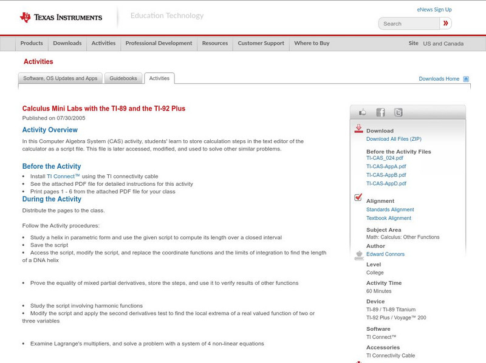Open the Downloads menu
The height and width of the screenshot is (363, 486).
67,43
